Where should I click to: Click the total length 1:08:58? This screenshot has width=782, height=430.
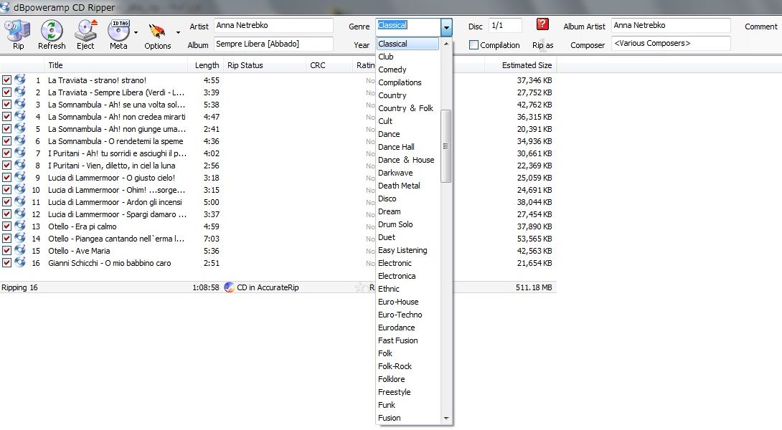205,287
